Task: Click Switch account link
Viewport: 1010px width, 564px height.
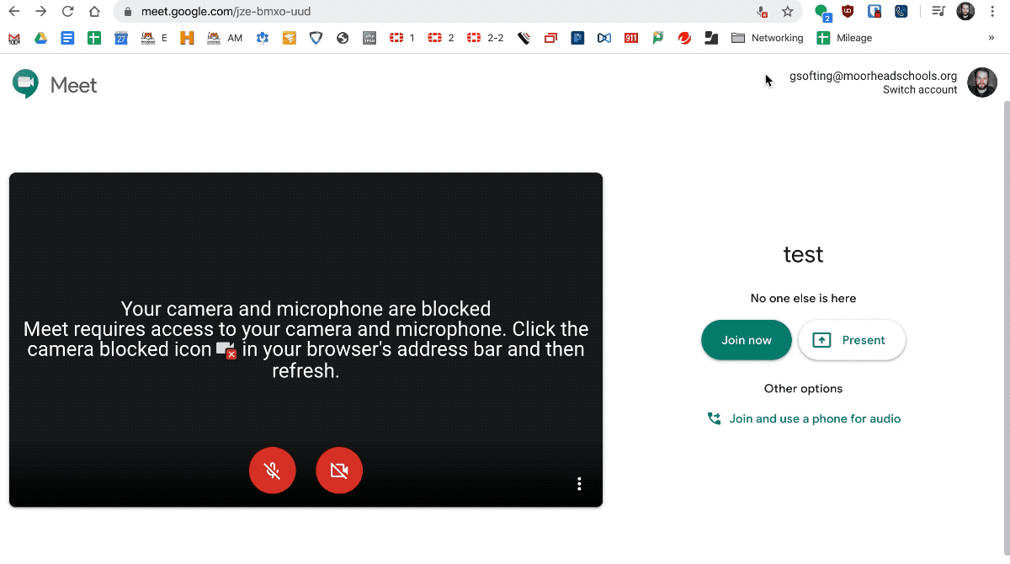Action: click(x=919, y=90)
